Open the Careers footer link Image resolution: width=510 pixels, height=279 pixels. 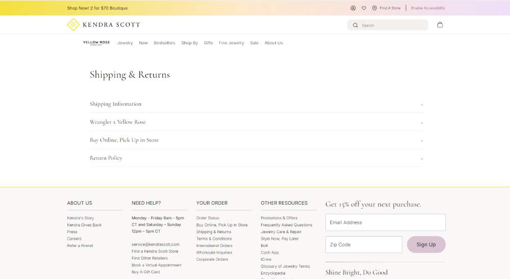(74, 239)
